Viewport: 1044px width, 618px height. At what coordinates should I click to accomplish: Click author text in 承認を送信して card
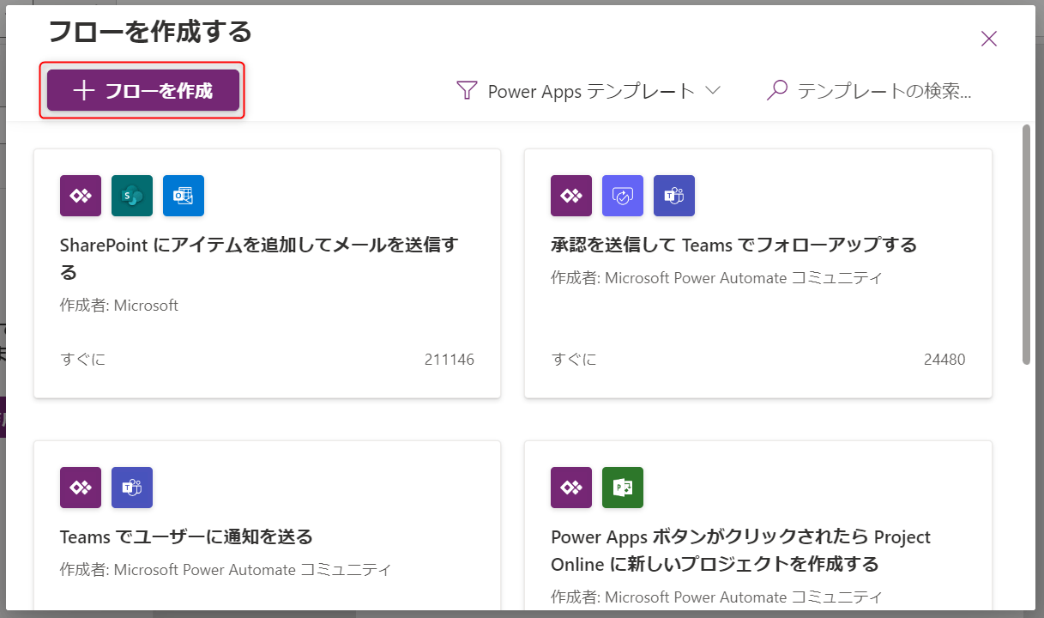[x=716, y=277]
